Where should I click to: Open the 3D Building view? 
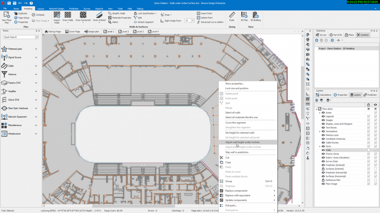pyautogui.click(x=255, y=16)
